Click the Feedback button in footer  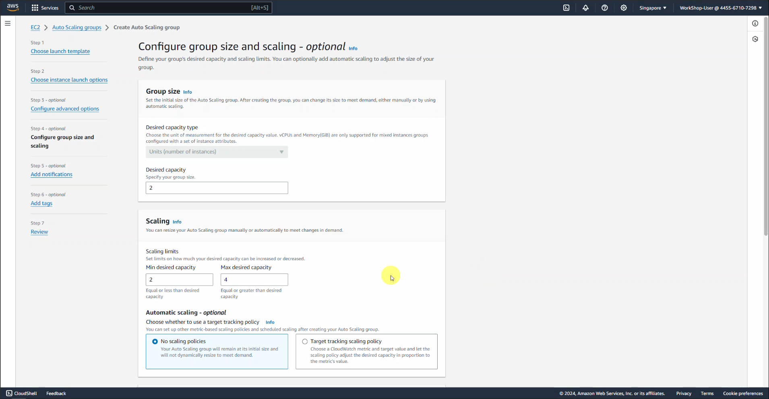click(56, 393)
